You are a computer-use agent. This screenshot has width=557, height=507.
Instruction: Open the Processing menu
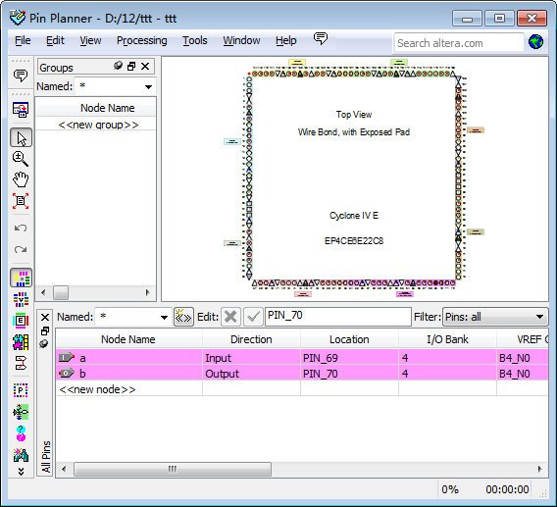142,40
